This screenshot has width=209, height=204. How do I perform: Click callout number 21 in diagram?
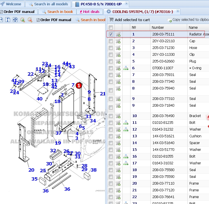pos(103,94)
